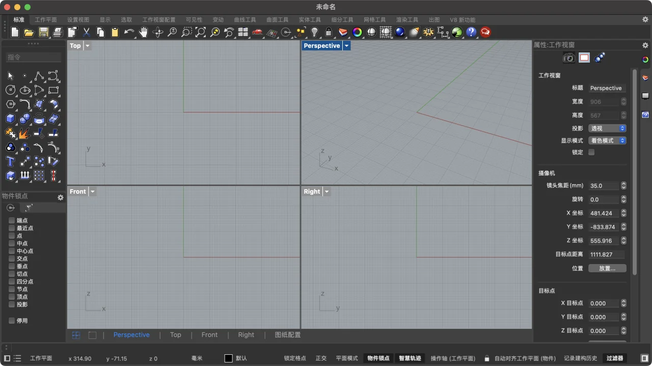Click the 过滤器 button in status bar
The height and width of the screenshot is (366, 652).
[x=615, y=358]
